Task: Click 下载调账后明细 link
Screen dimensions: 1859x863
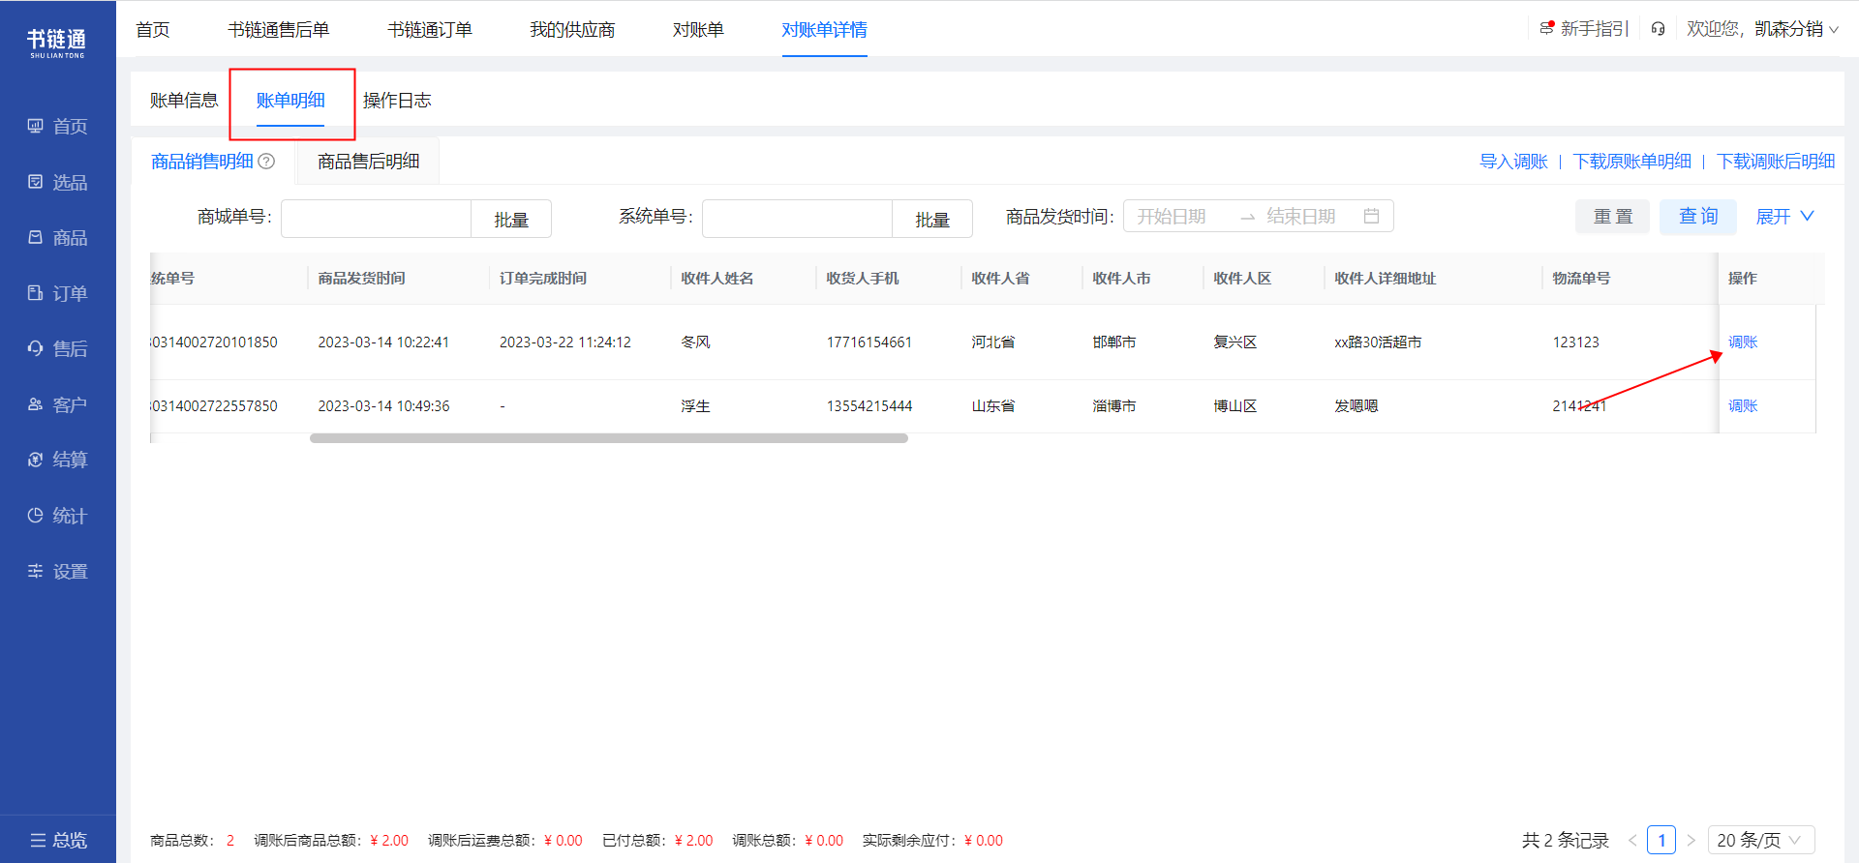Action: 1776,162
